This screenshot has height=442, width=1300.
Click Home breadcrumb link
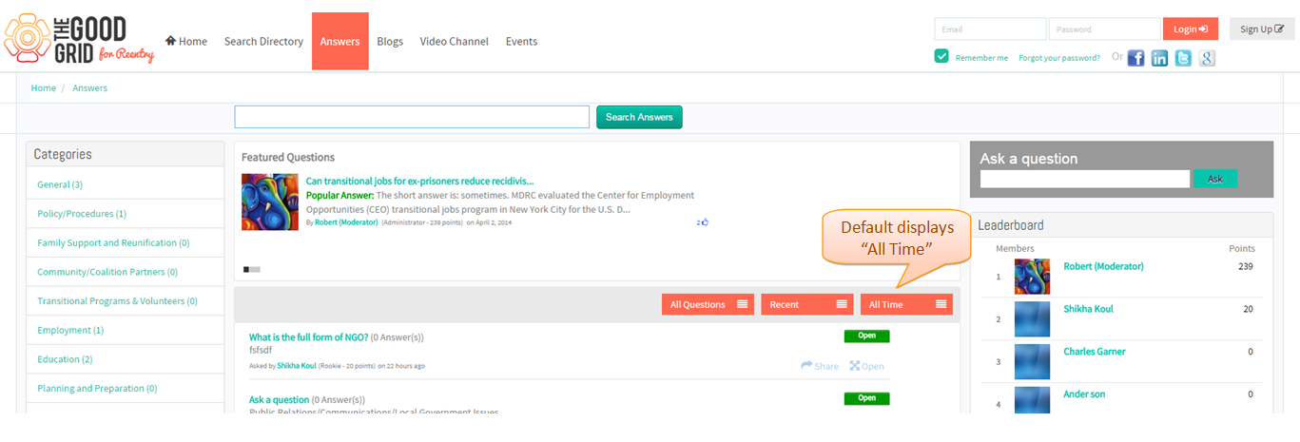(44, 87)
